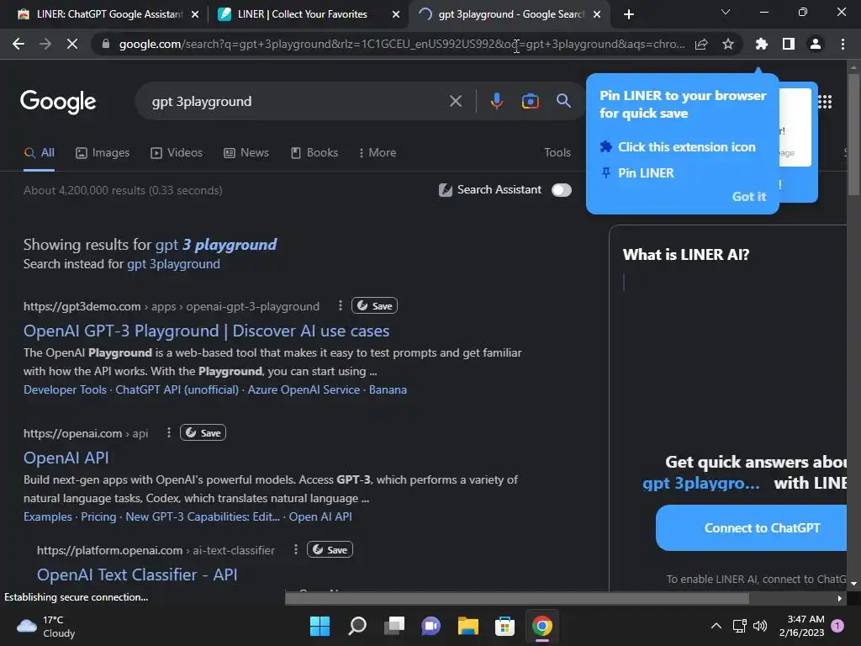Open the corrected gpt 3 playground suggestion
861x646 pixels.
216,245
